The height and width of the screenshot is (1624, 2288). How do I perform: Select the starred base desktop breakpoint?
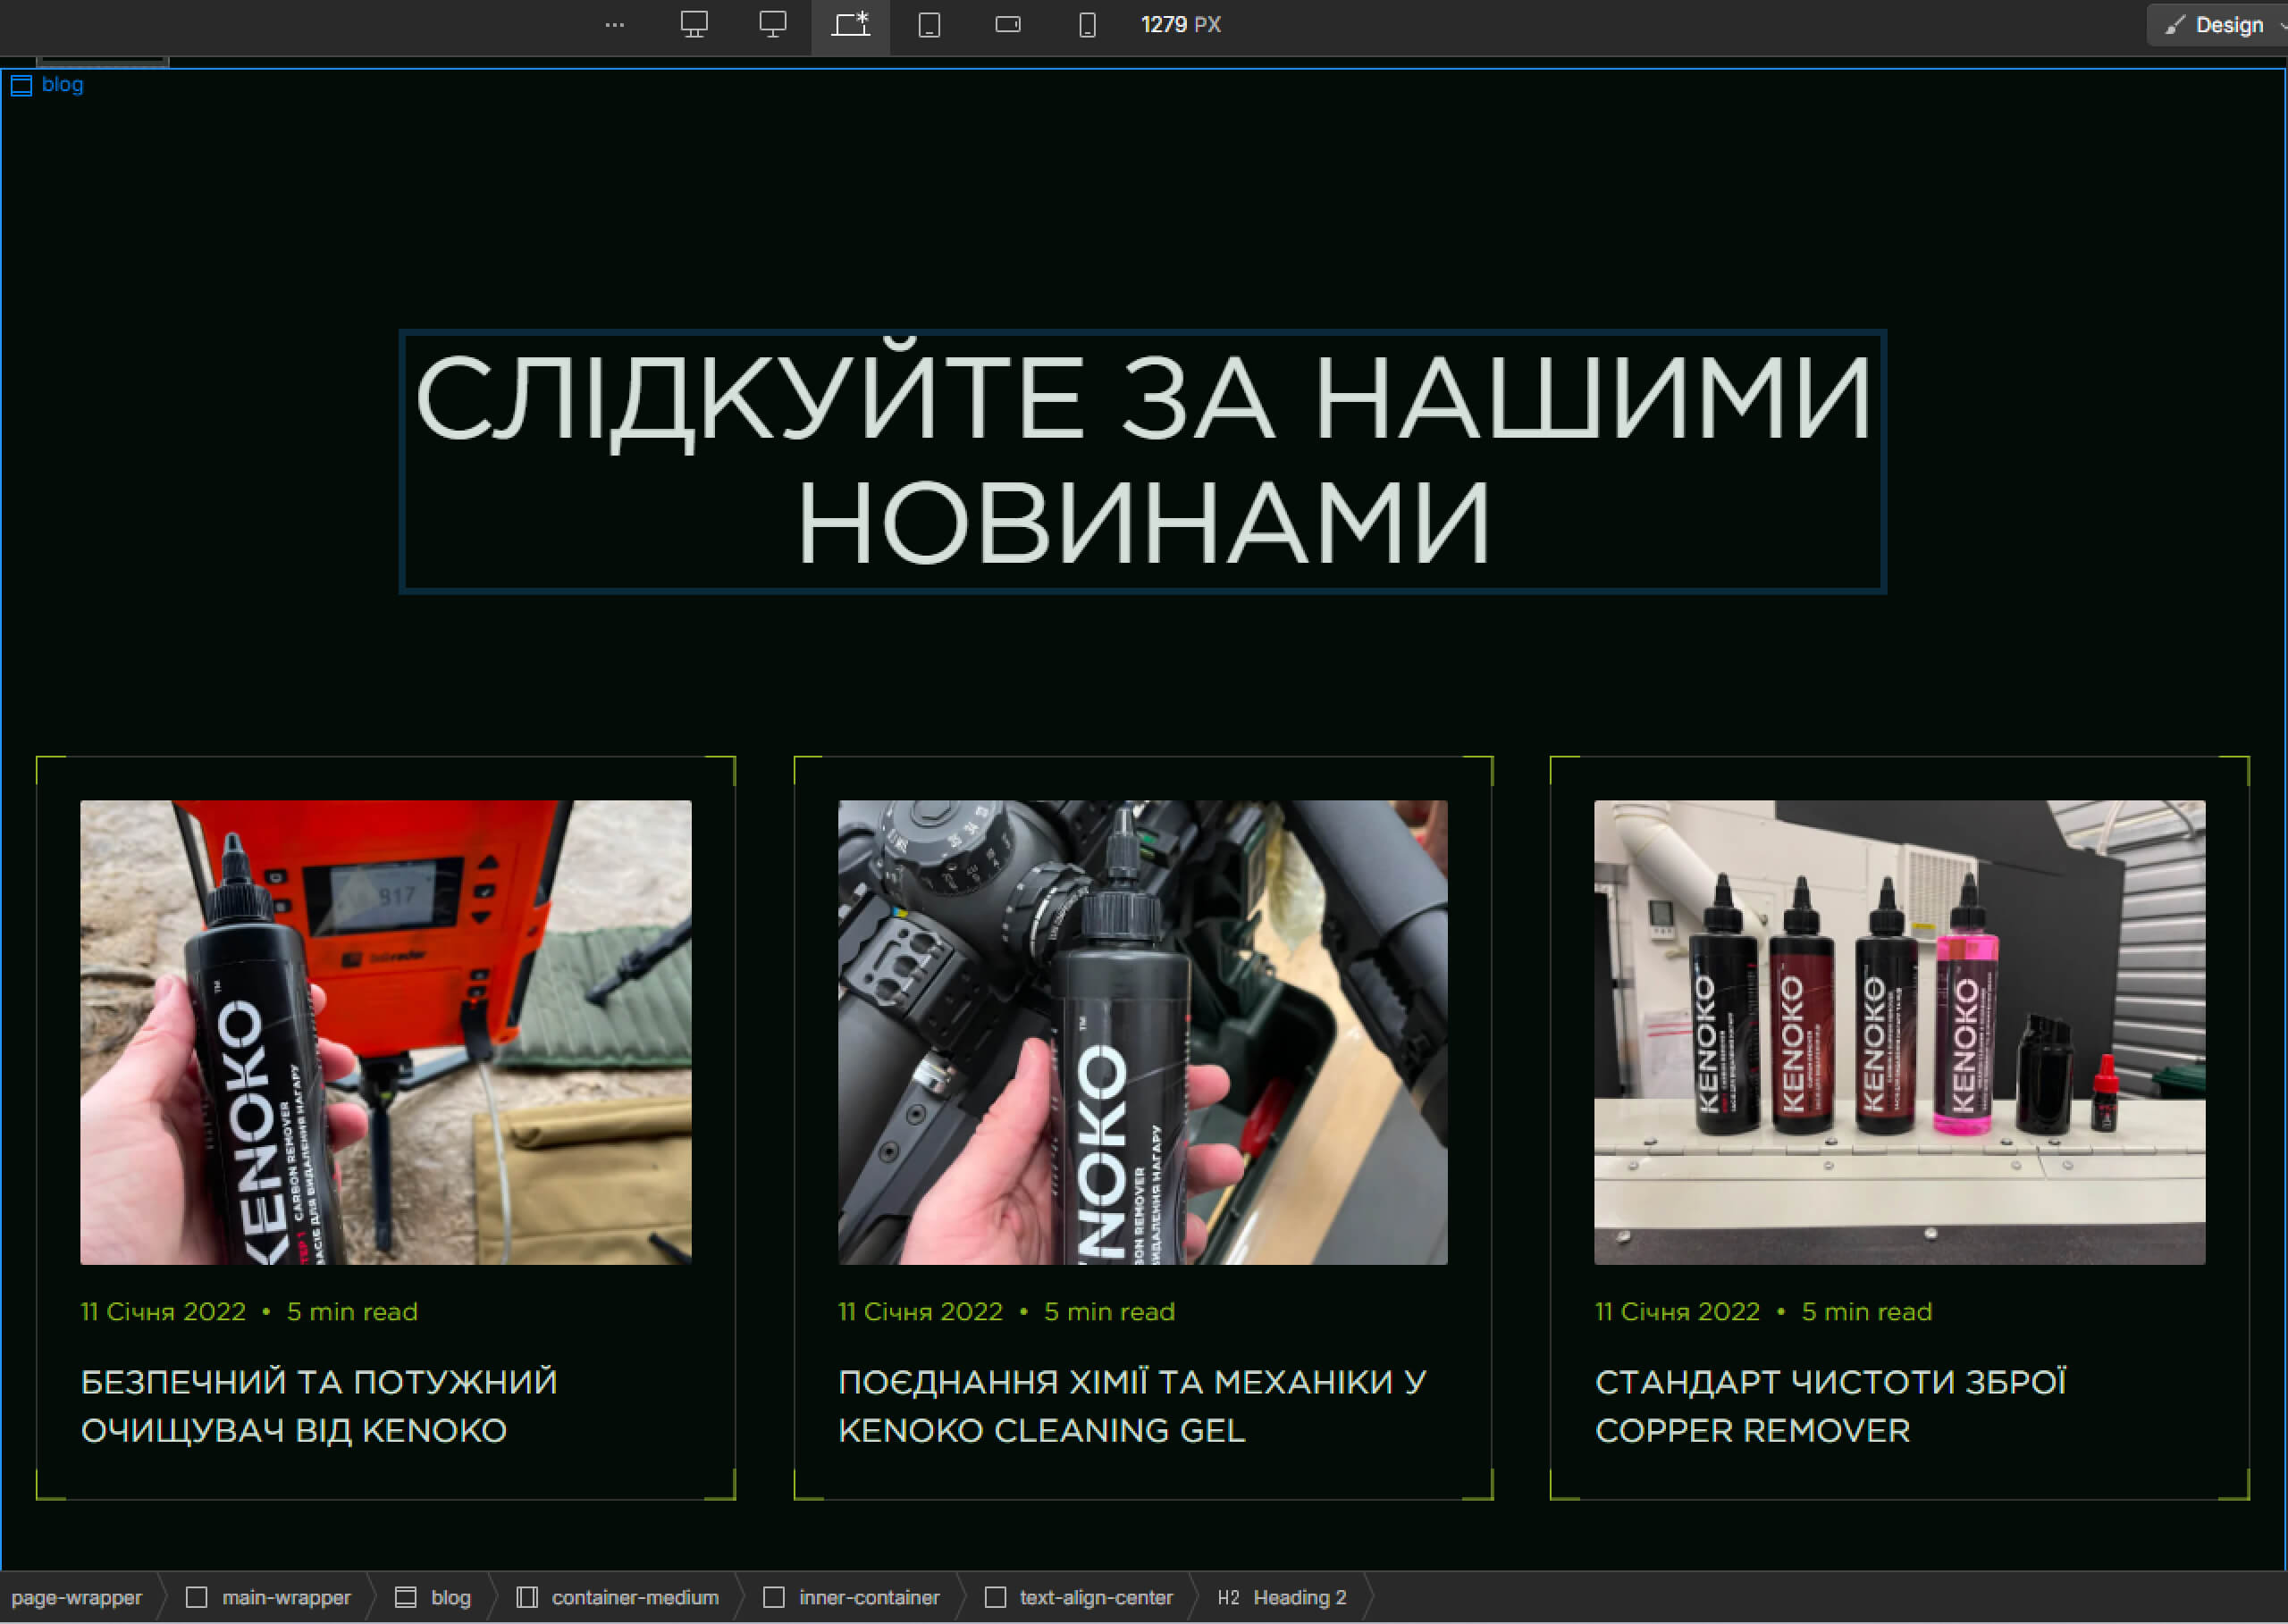(x=850, y=25)
